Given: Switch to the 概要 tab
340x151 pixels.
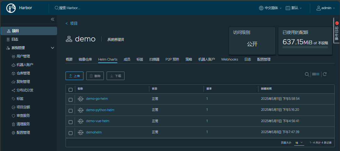Looking at the screenshot, I should click(69, 59).
